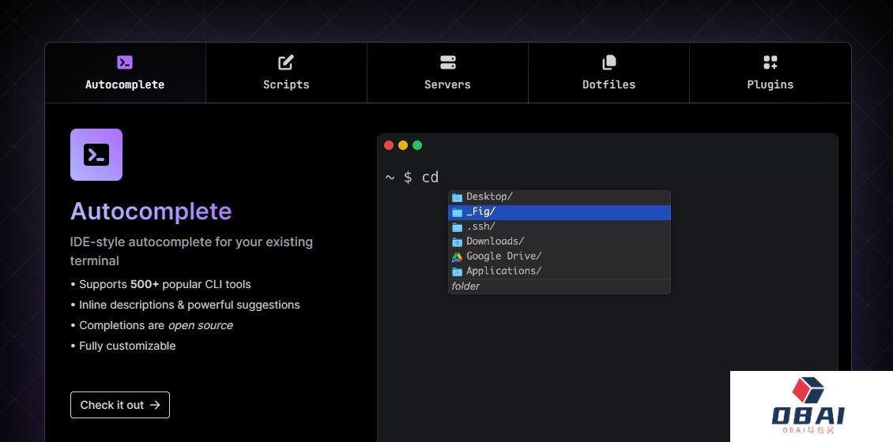Click the copy files icon above Dotfiles

pos(609,62)
